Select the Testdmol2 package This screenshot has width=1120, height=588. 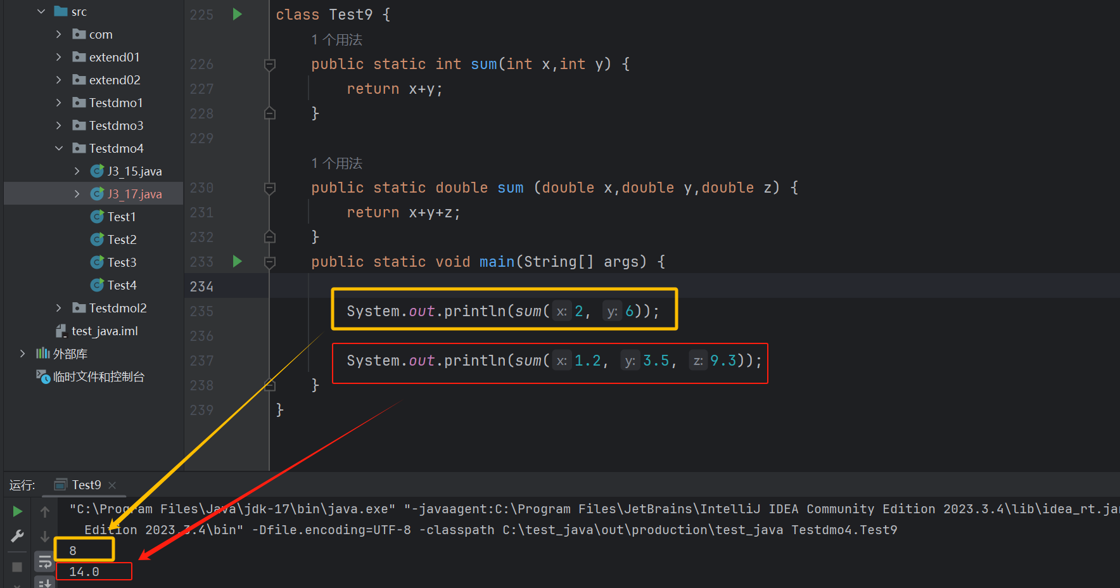110,308
